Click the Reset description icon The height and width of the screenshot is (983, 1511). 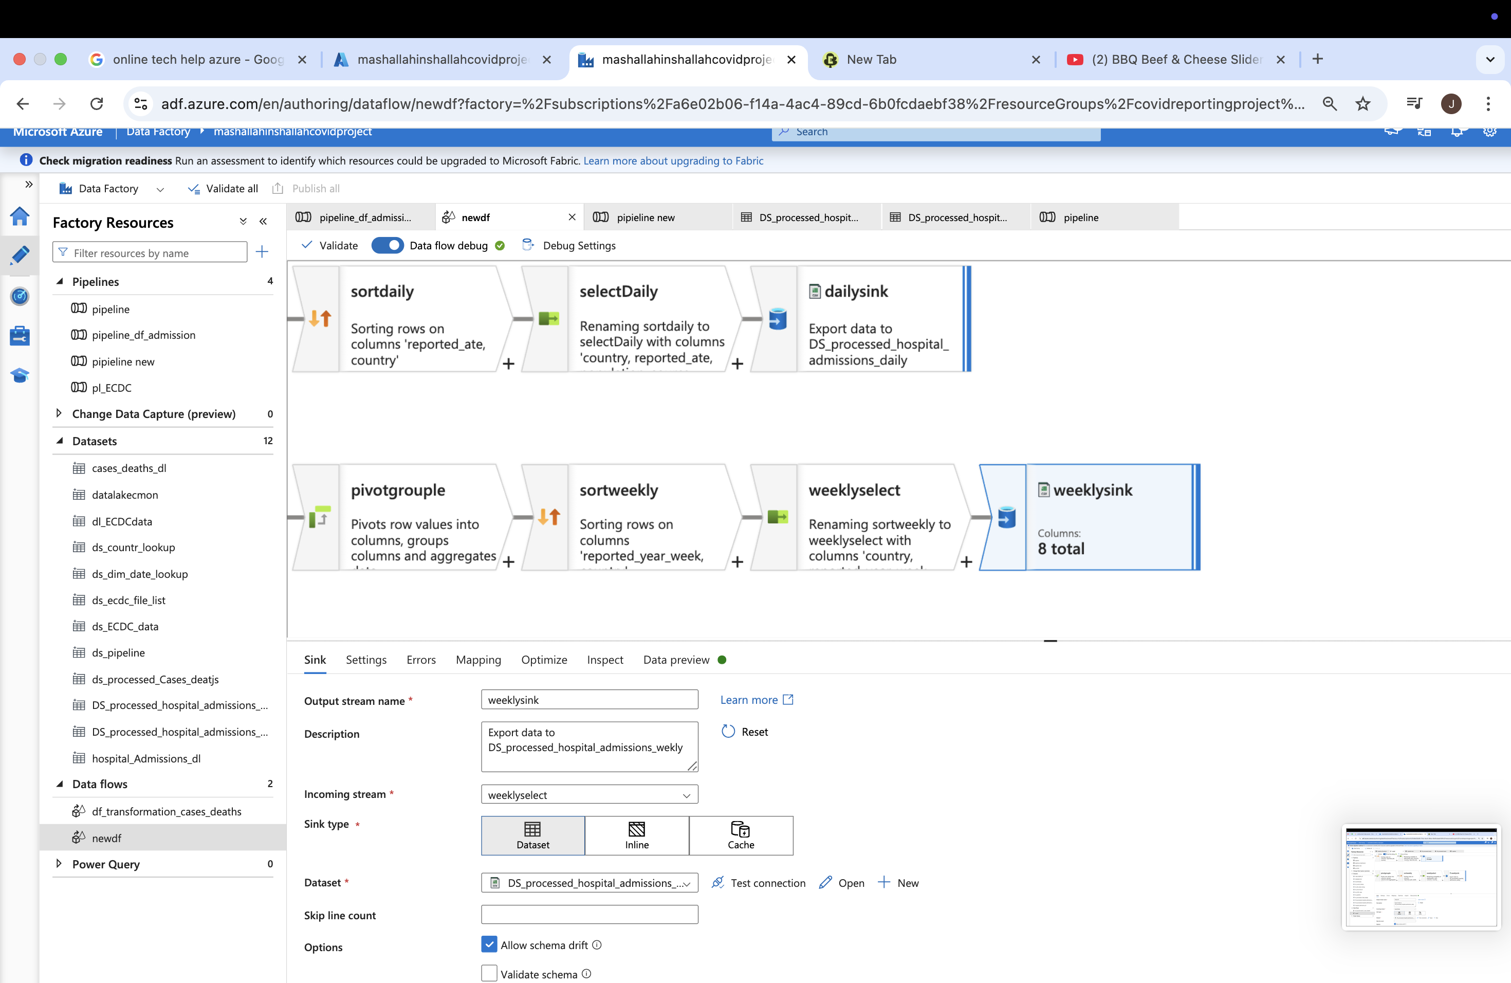point(728,732)
